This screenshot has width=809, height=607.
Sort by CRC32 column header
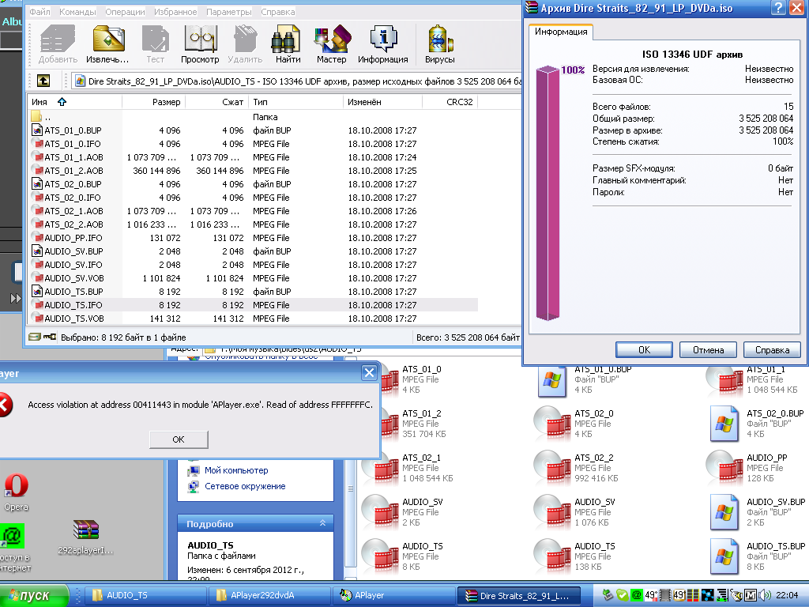(x=450, y=102)
